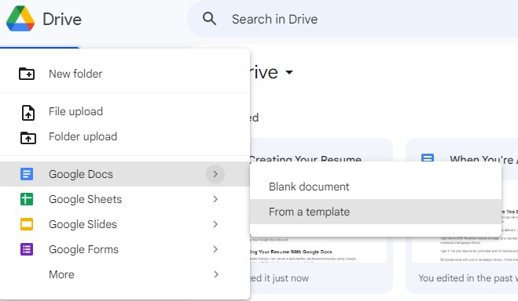Choose File upload from menu
Viewport: 518px width, 301px height.
pos(125,111)
